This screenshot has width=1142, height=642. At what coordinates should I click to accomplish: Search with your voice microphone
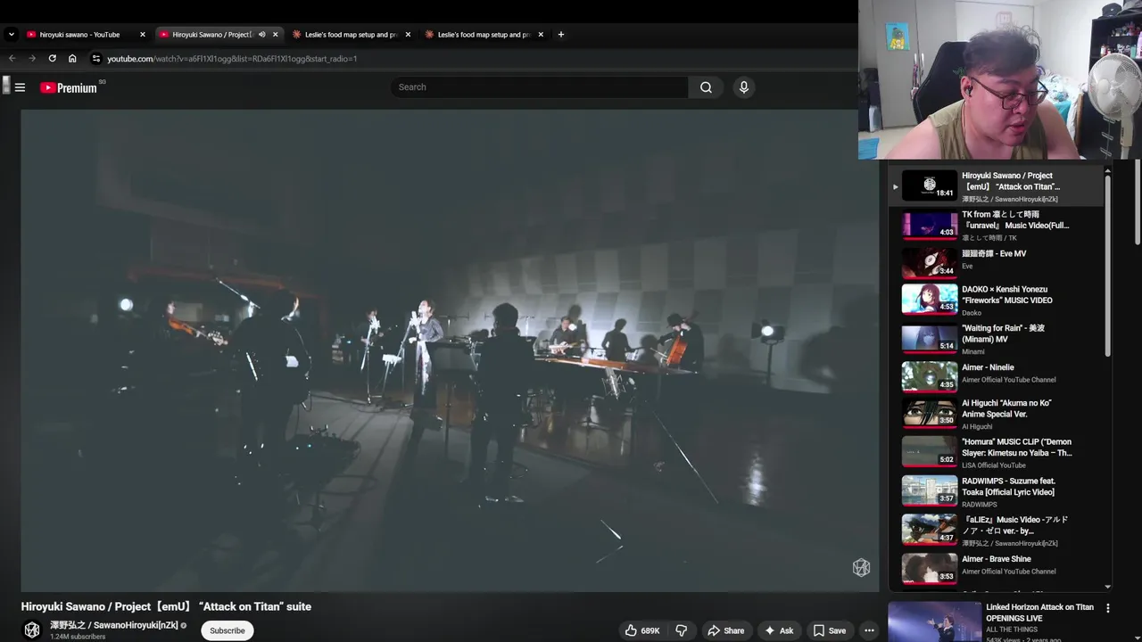click(x=743, y=87)
